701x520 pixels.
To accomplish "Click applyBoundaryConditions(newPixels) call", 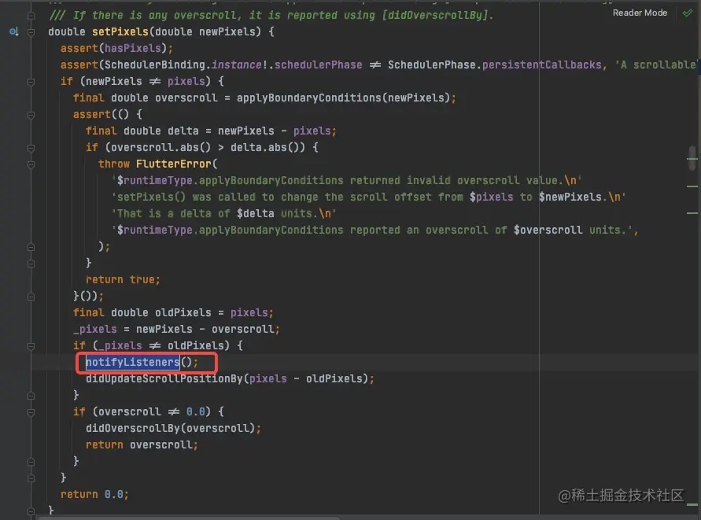I will pyautogui.click(x=343, y=98).
